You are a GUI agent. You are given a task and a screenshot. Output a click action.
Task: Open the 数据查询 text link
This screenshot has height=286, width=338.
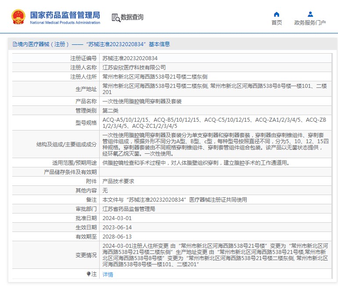coord(132,18)
